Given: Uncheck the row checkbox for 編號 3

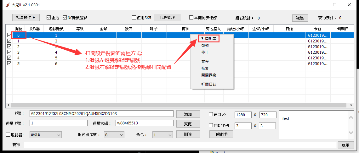Looking at the screenshot, I should (x=9, y=52).
